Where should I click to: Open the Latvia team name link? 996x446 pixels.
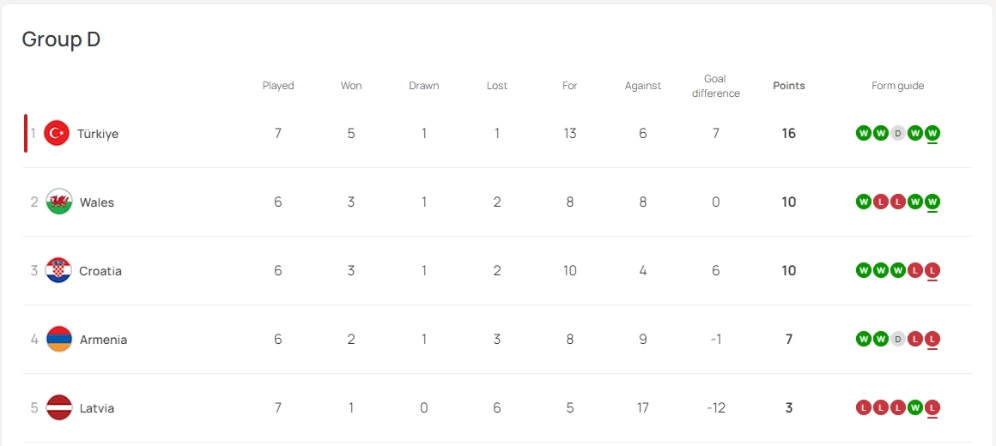pyautogui.click(x=97, y=408)
